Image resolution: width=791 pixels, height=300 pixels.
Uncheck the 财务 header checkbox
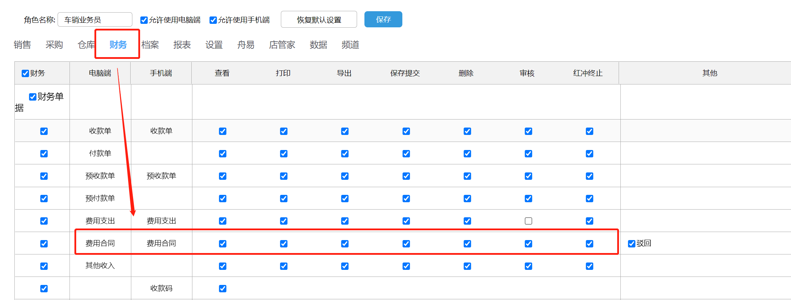(25, 73)
